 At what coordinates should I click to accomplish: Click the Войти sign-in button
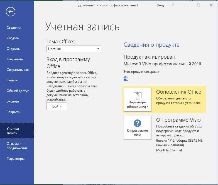pos(57,106)
